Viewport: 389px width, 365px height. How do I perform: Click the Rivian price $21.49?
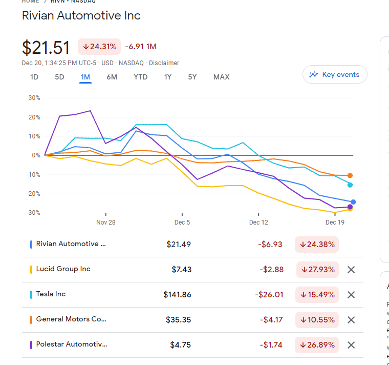pos(179,245)
